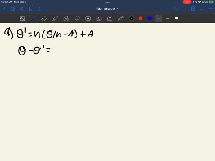The width and height of the screenshot is (215, 161).
Task: Tap the red screen recording indicator
Action: click(x=187, y=2)
